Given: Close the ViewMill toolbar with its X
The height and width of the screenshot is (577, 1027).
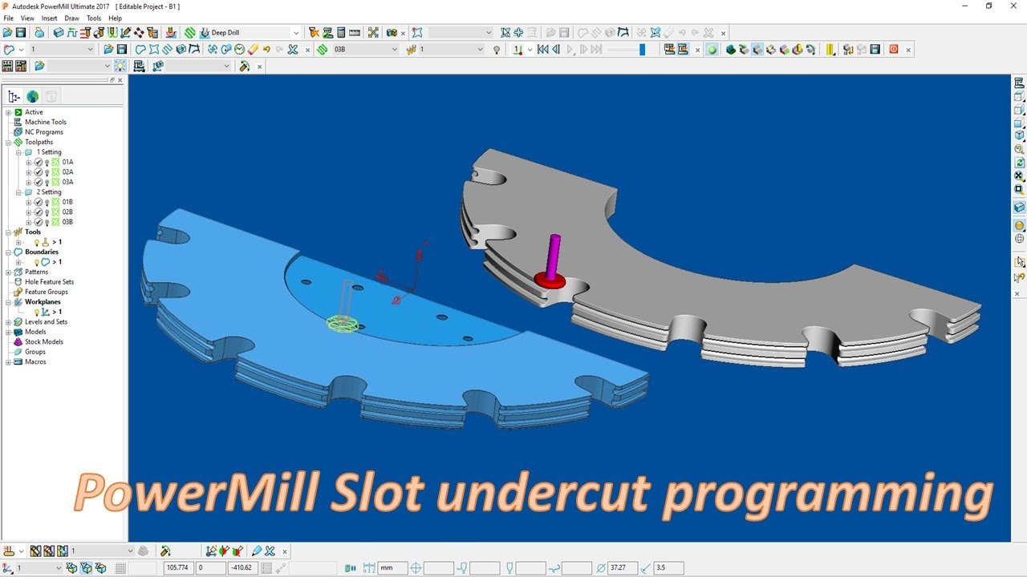Looking at the screenshot, I should 908,50.
